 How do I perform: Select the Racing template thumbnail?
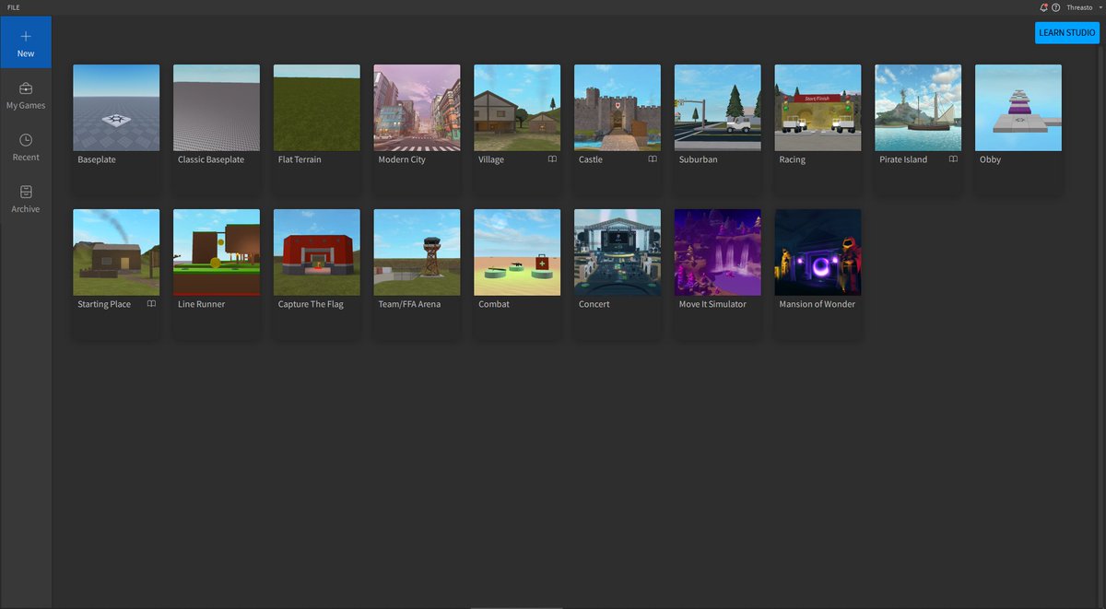(818, 108)
